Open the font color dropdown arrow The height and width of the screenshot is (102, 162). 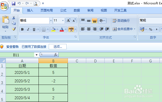pos(66,29)
